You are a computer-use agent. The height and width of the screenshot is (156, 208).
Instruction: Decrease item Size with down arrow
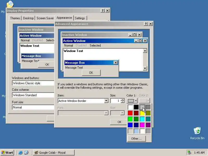click(x=123, y=102)
